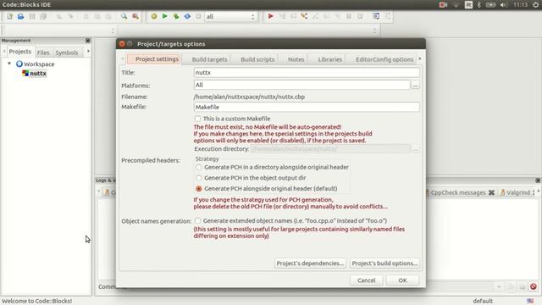Click the New file toolbar icon
542x305 pixels.
(x=9, y=16)
